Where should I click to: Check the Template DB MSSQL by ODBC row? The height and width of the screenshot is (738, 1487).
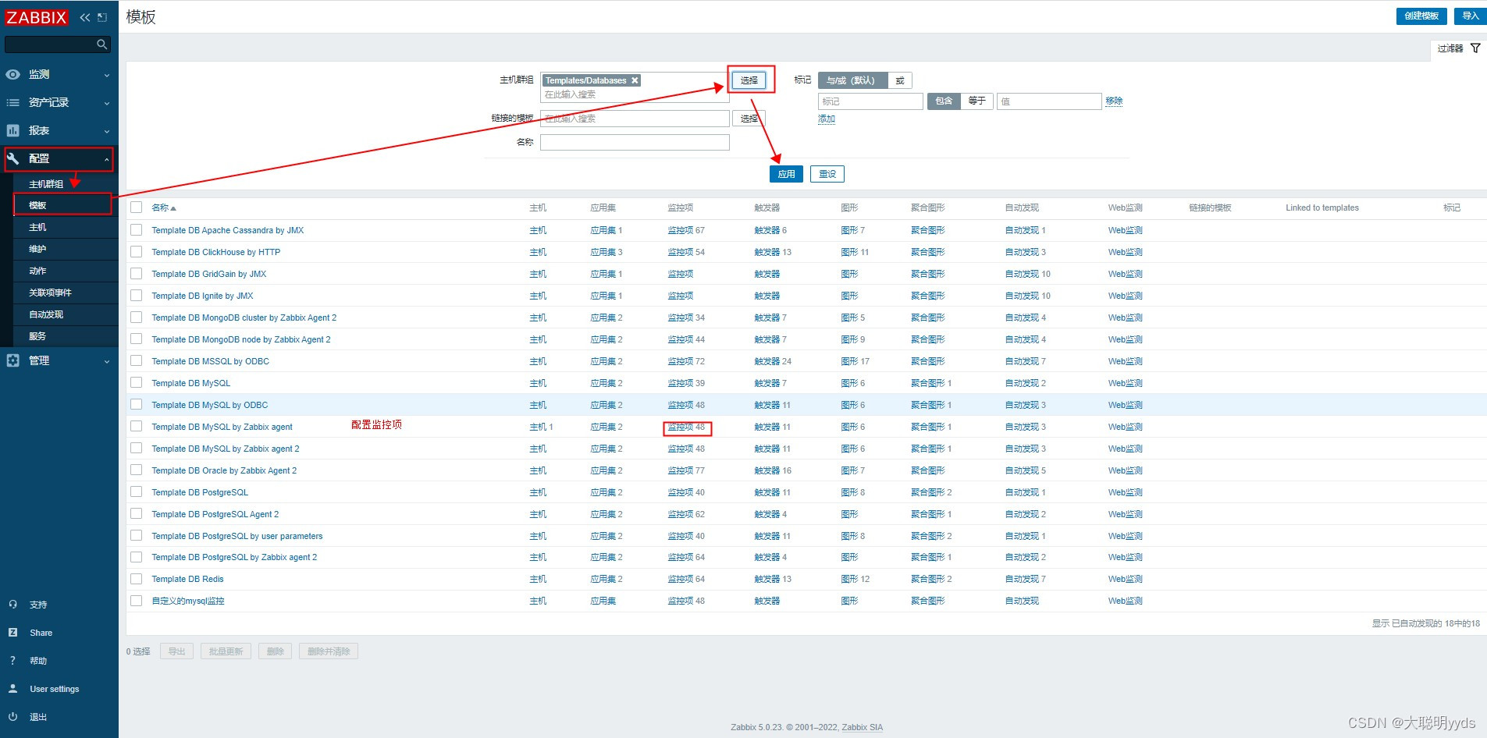(x=137, y=361)
